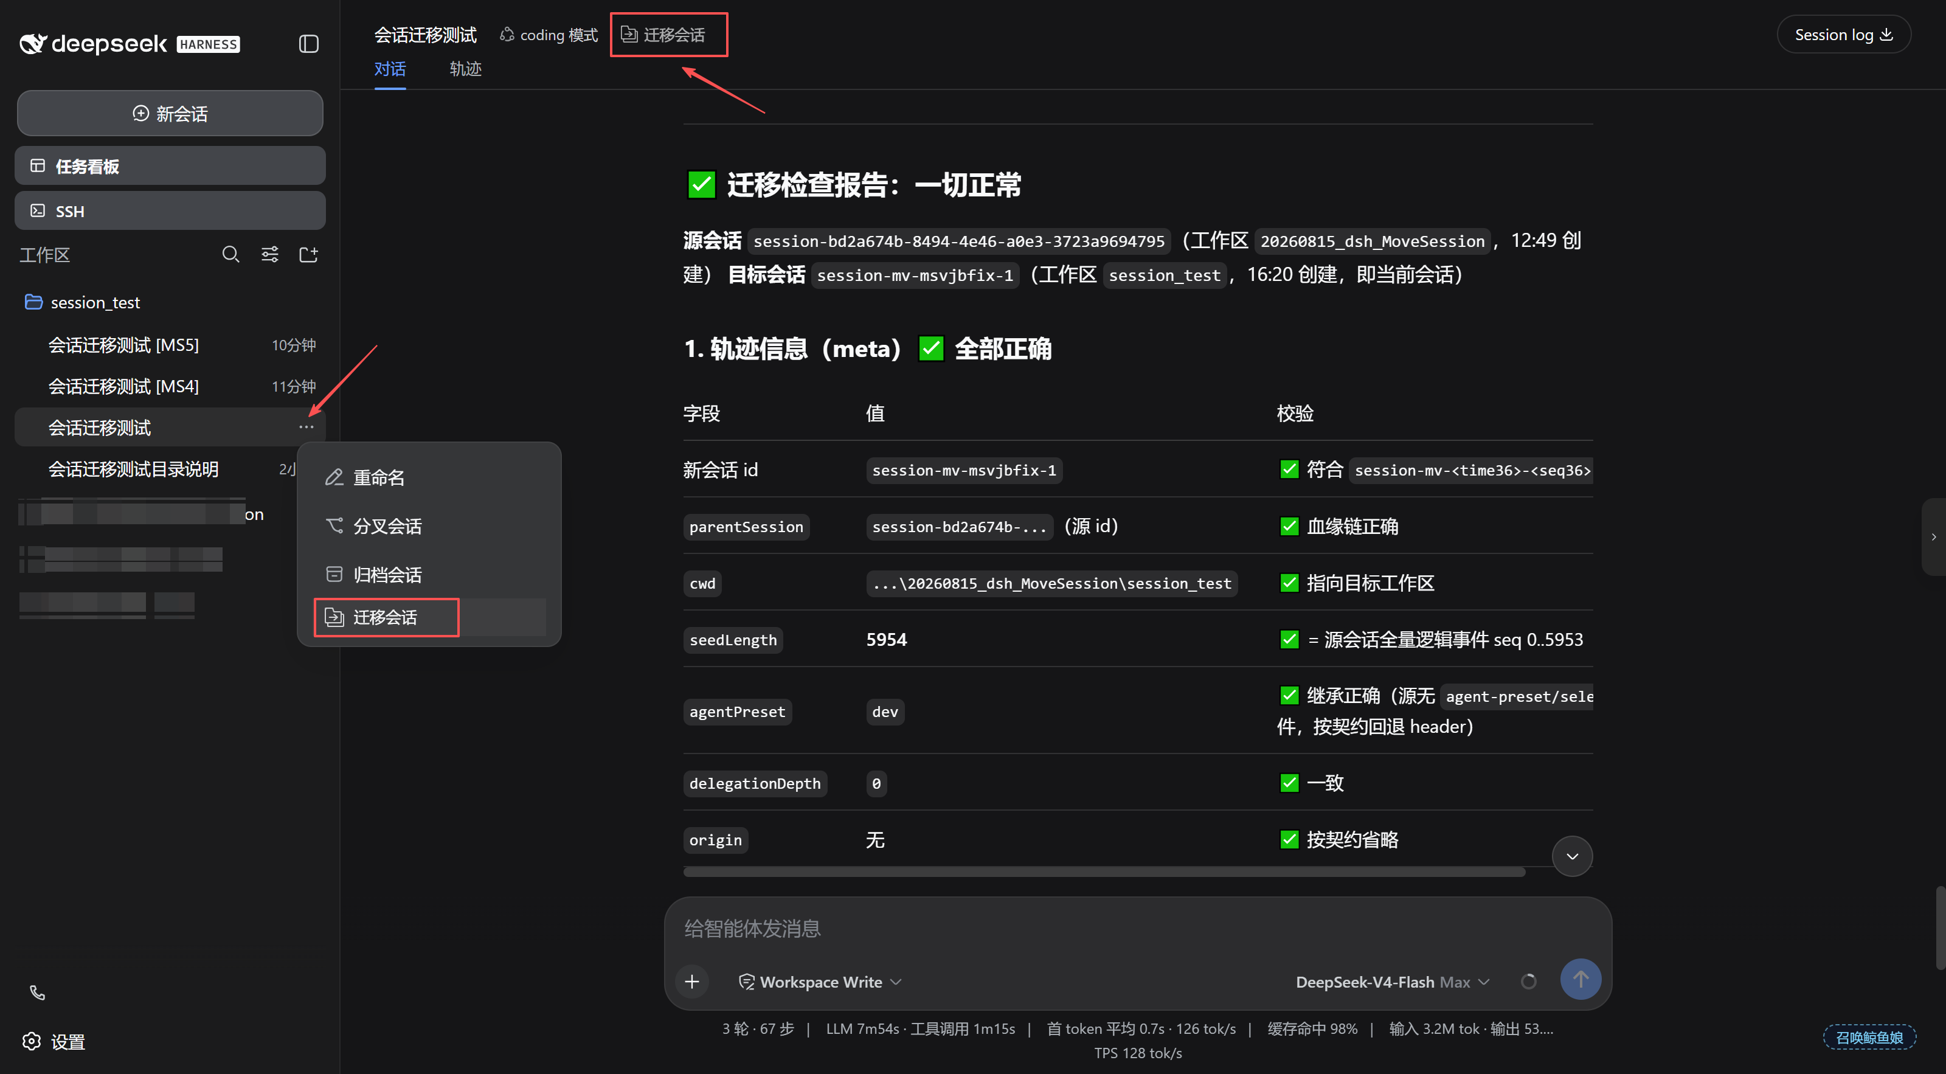Screen dimensions: 1946x1074
Task: Open session 会话迁移测试目录说明
Action: [x=156, y=469]
